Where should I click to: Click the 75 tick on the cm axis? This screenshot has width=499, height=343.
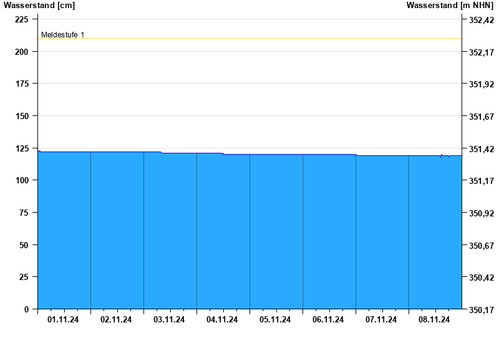(x=24, y=213)
